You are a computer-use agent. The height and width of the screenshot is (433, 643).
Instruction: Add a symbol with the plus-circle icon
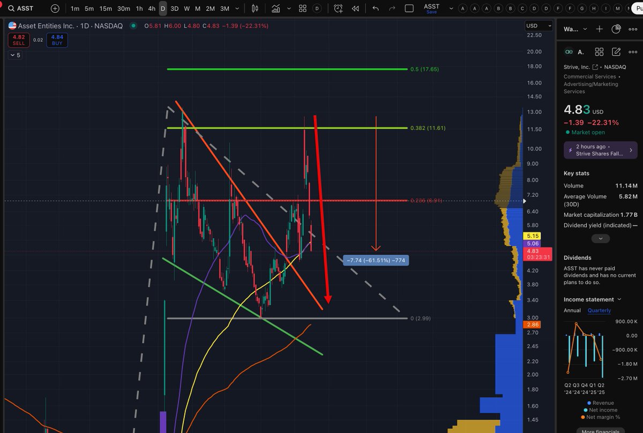tap(55, 9)
